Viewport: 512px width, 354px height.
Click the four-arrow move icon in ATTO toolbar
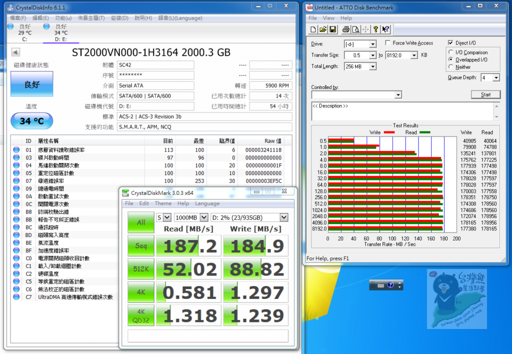[365, 29]
